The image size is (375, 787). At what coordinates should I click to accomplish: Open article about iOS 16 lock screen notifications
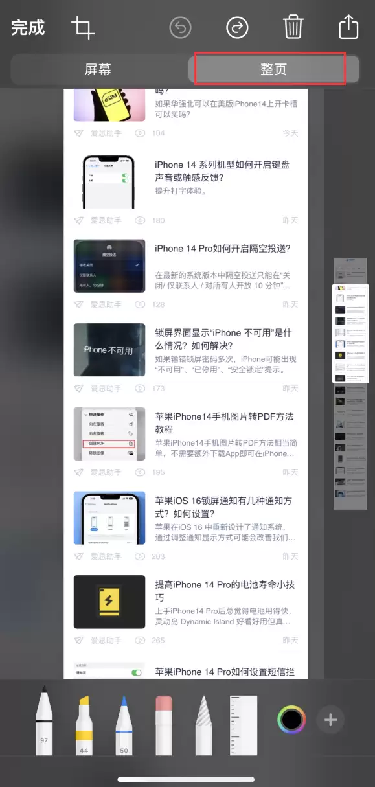point(223,507)
